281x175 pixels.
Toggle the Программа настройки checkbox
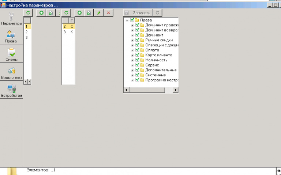(x=137, y=80)
